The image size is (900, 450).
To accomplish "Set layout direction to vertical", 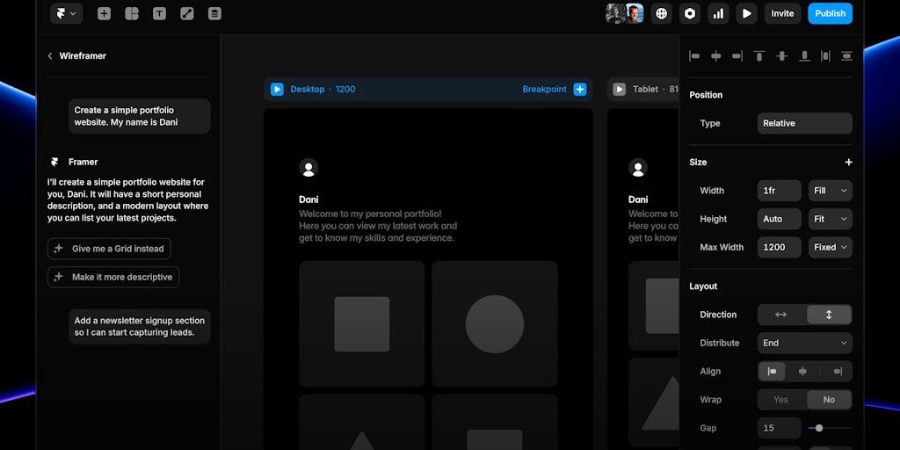I will [x=829, y=315].
